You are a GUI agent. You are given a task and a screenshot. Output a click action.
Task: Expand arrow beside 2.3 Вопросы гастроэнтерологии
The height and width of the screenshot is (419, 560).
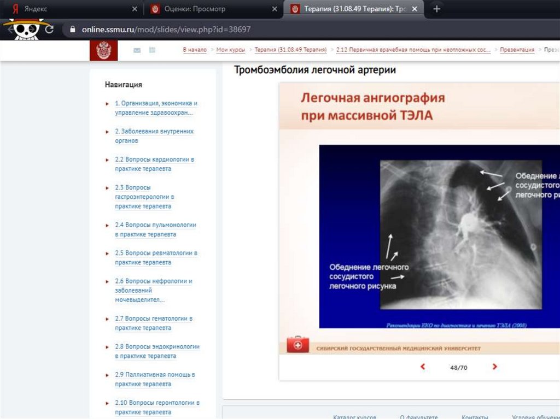pyautogui.click(x=107, y=188)
